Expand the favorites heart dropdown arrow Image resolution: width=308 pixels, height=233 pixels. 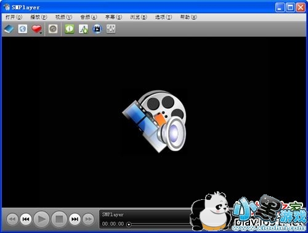41,33
